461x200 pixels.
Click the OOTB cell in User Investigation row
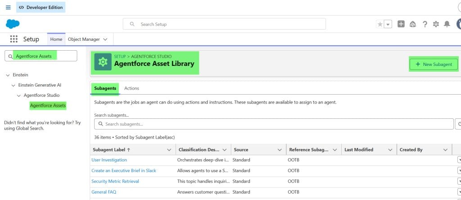click(294, 160)
